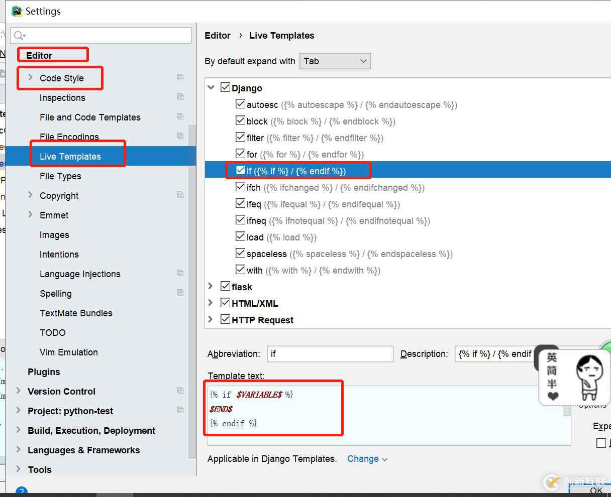Screen dimensions: 611x497
Task: Open the TextMate Bundles settings
Action: [76, 313]
